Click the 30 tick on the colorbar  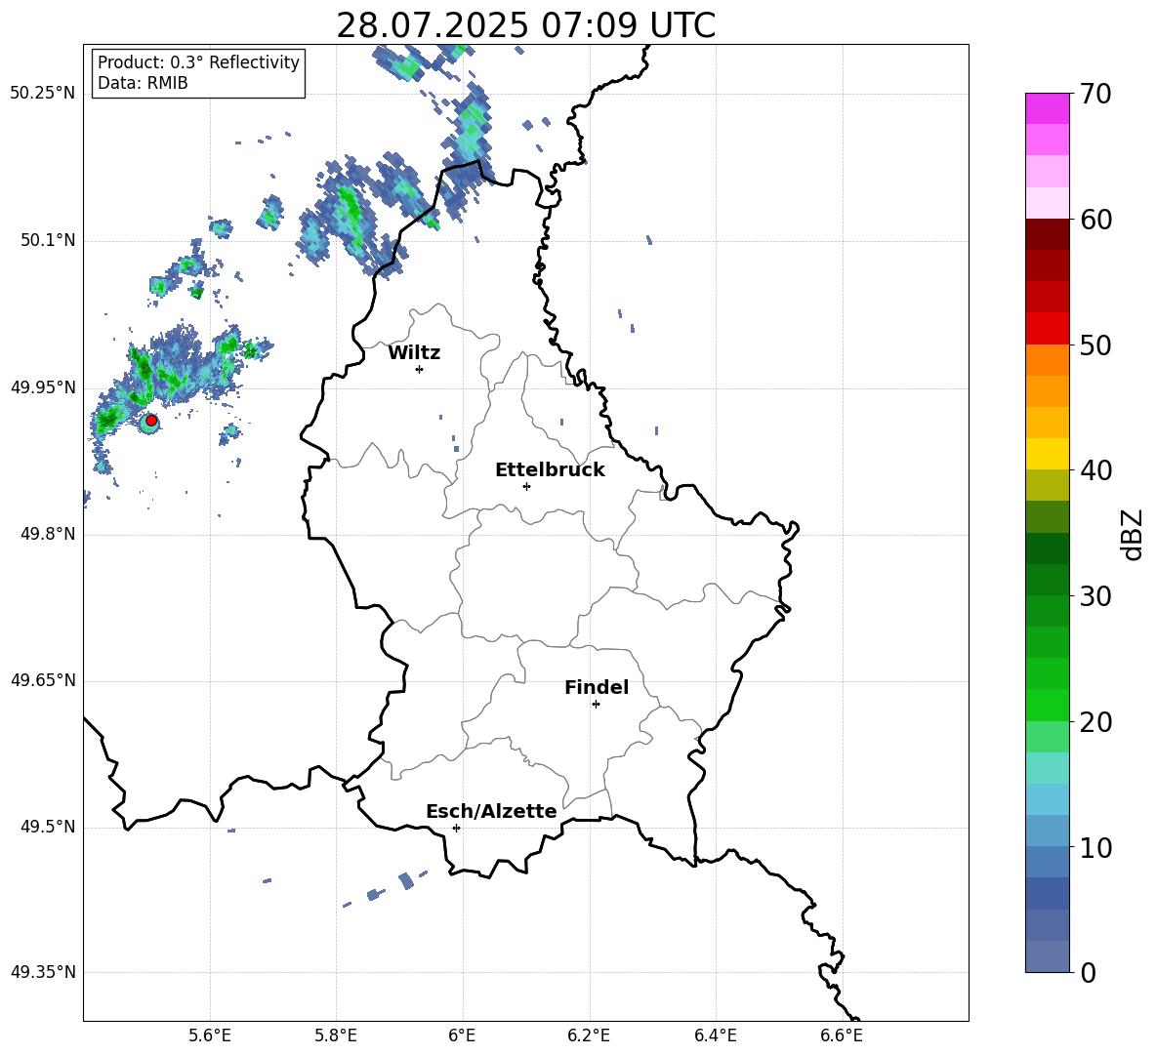click(x=1095, y=596)
